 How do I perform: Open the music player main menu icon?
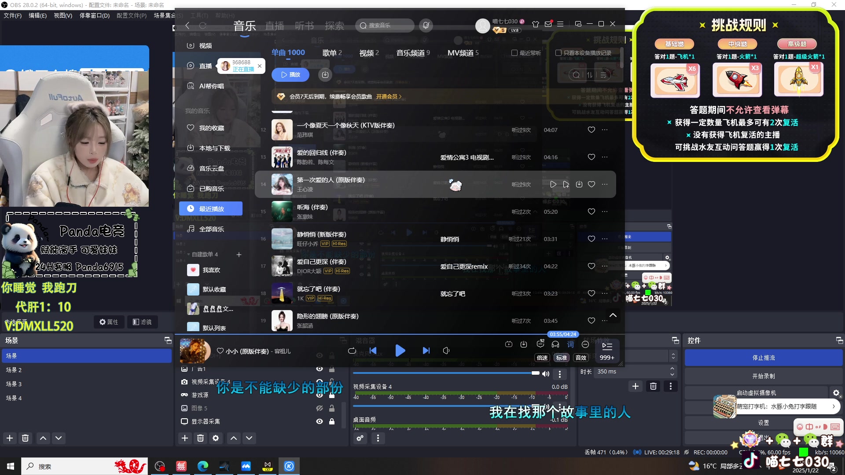560,24
